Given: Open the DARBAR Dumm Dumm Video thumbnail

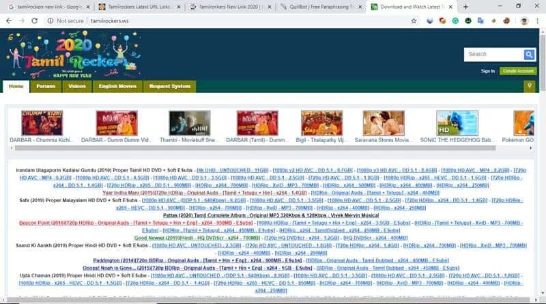Looking at the screenshot, I should click(x=117, y=123).
